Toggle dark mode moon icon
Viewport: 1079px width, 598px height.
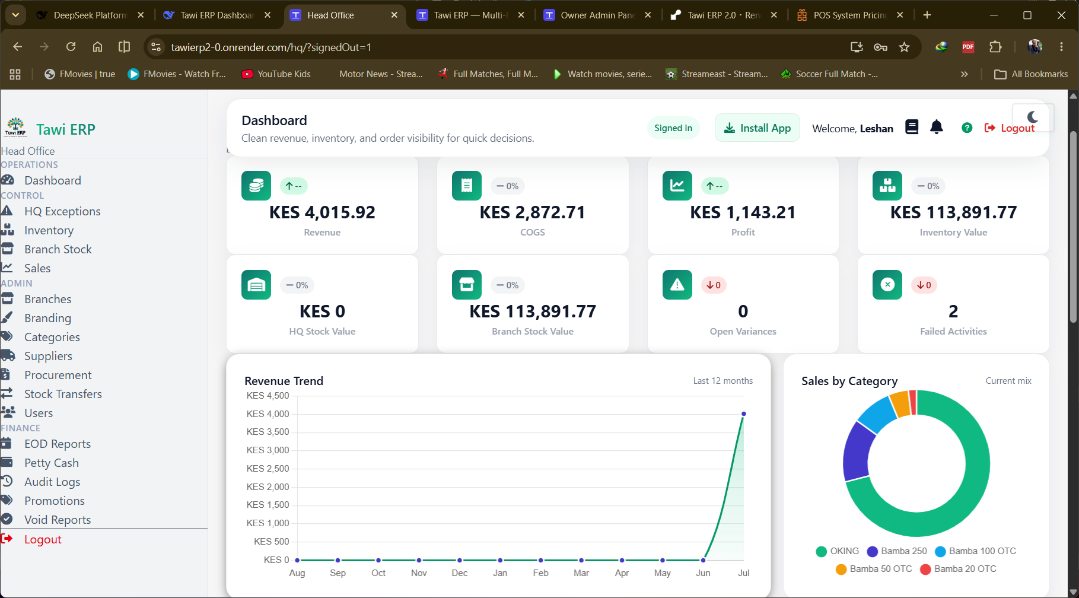pyautogui.click(x=1033, y=117)
